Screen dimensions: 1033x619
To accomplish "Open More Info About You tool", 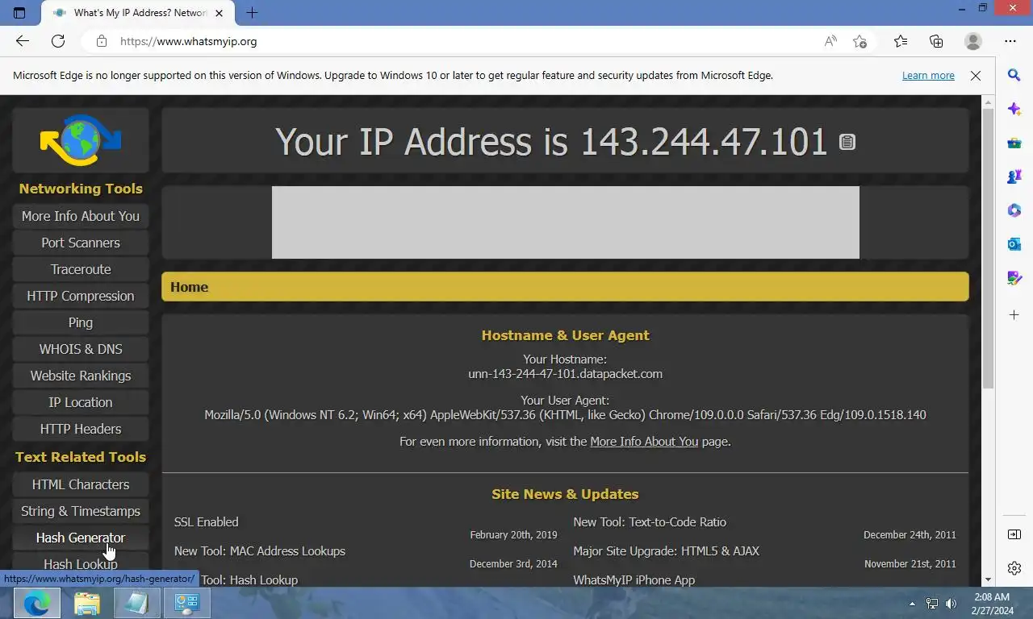I will 81,216.
